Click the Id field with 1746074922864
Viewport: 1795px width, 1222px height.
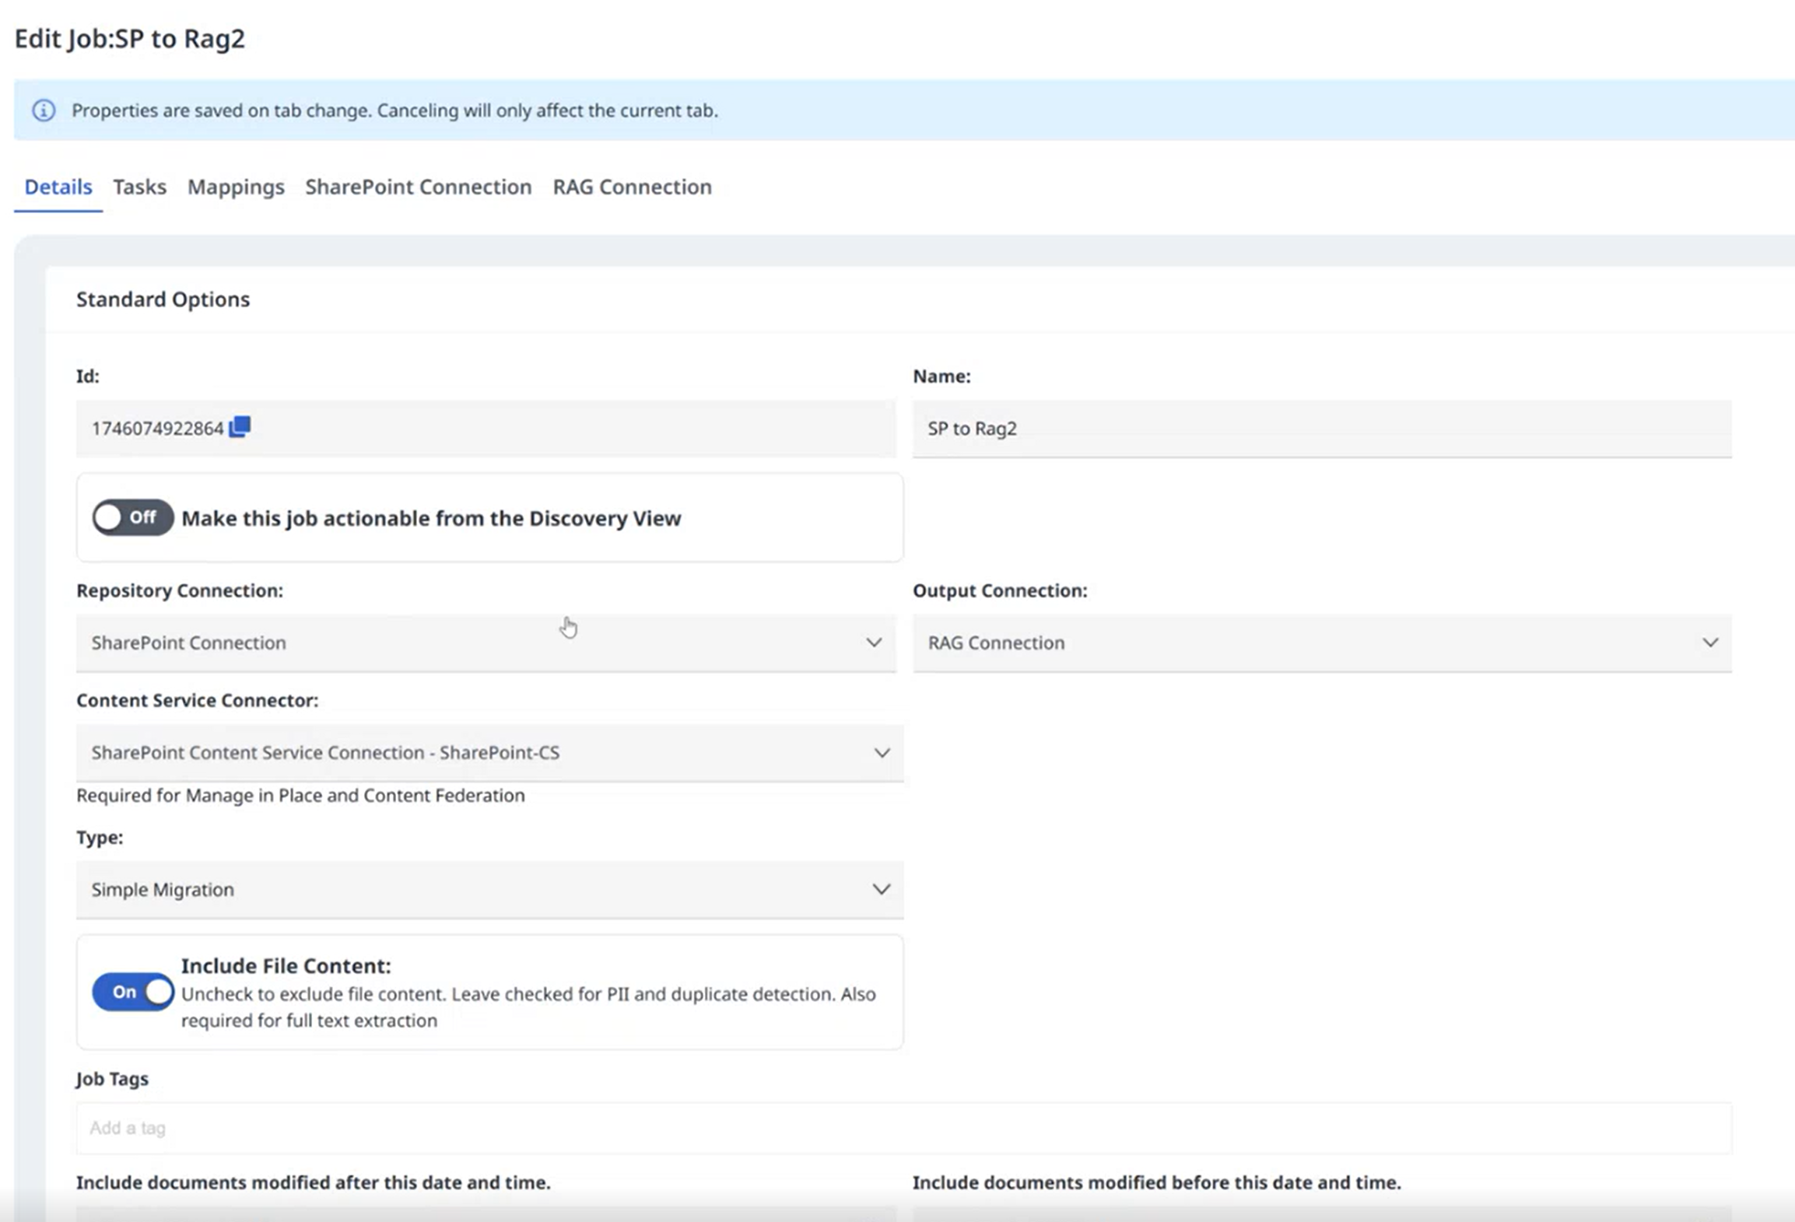(486, 428)
